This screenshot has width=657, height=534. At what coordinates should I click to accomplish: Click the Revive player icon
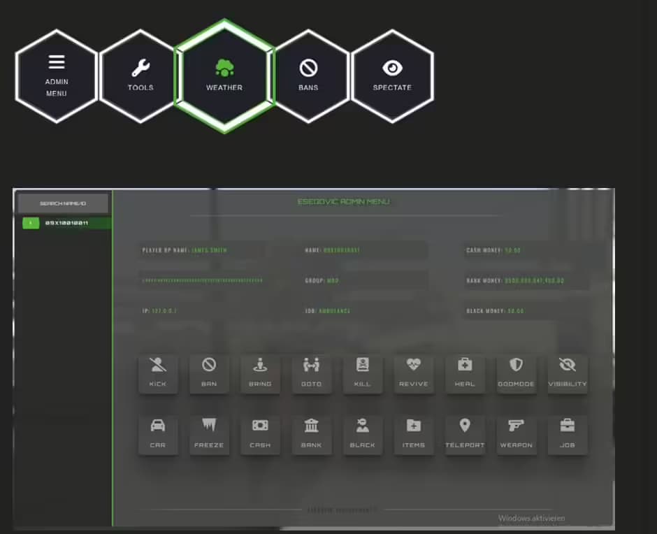point(414,373)
